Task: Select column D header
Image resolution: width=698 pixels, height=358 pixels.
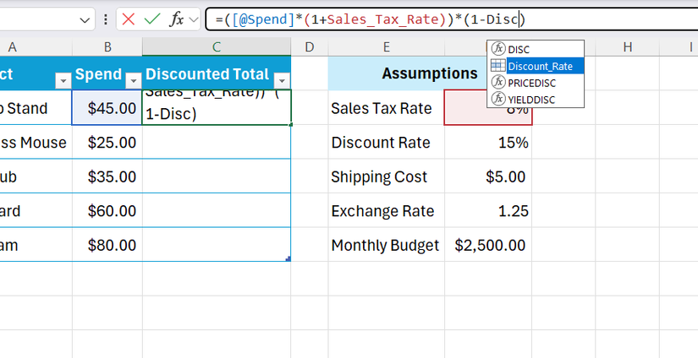Action: point(310,47)
